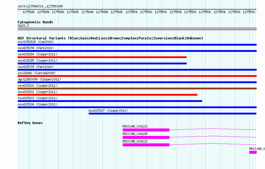Click the brown nsv615300 complex variant bar
The image size is (265, 169).
(x=137, y=89)
